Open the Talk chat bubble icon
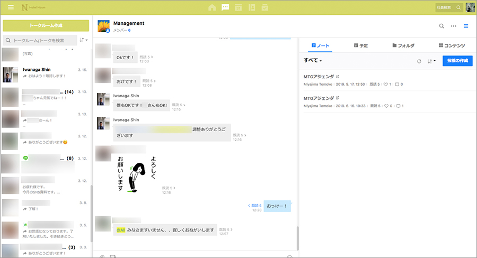 point(225,7)
